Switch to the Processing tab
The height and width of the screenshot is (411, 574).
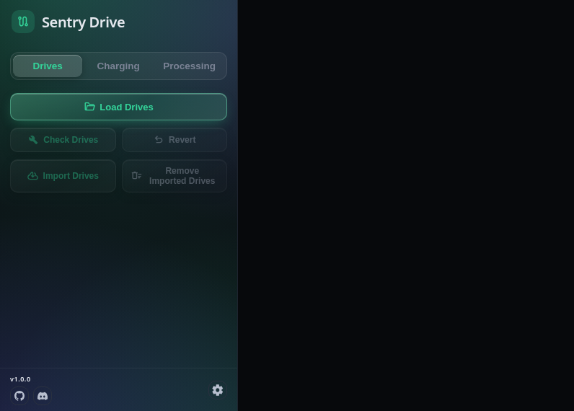click(x=189, y=66)
